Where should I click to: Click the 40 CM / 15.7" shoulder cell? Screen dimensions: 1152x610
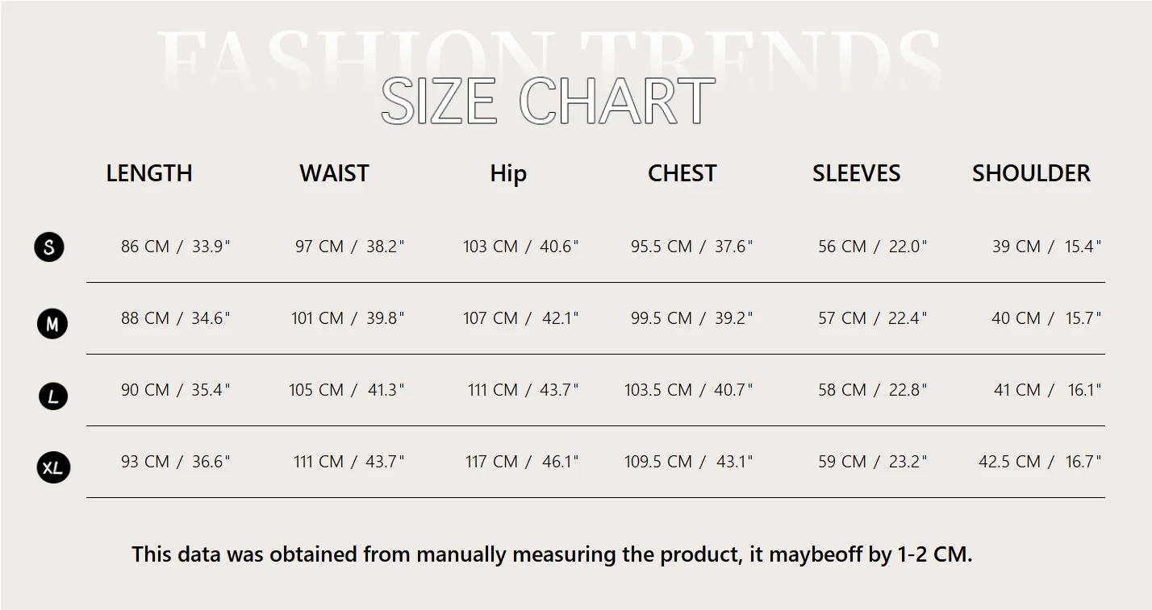[x=1046, y=318]
